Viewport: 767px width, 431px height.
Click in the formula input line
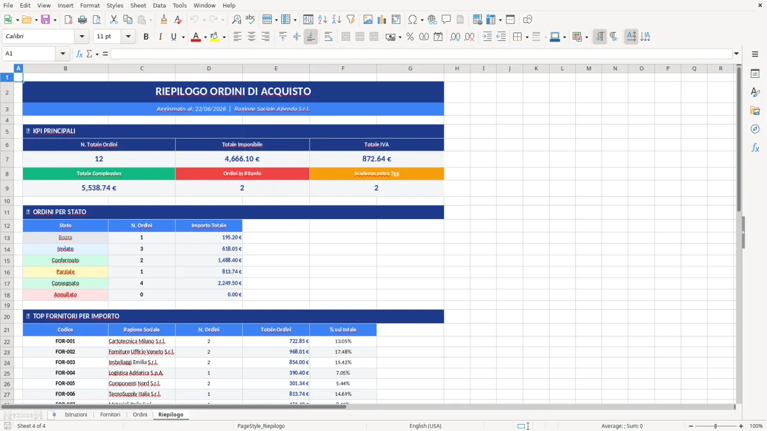421,54
